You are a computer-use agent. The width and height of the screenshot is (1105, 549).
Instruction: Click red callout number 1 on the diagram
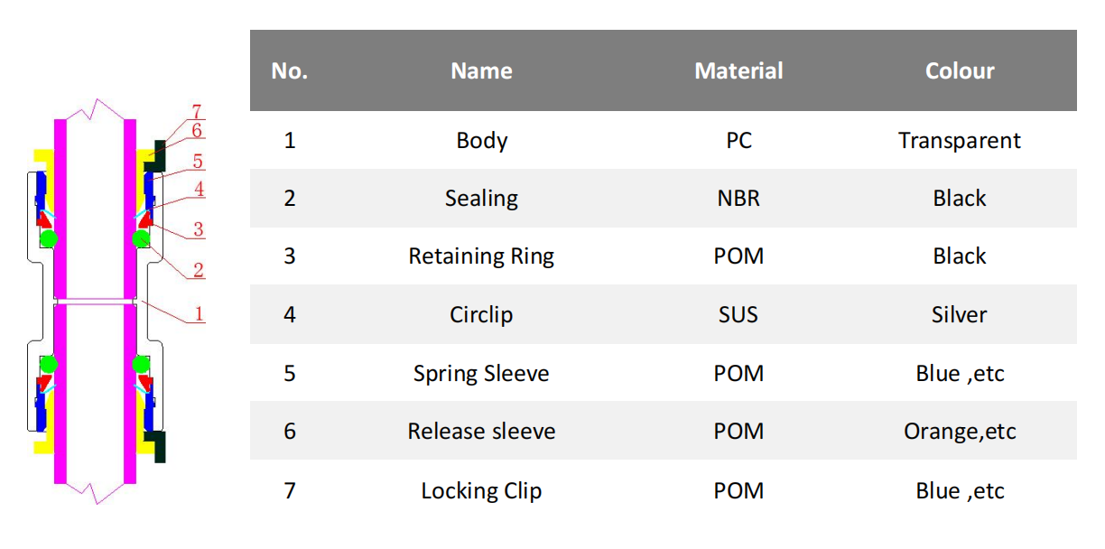pyautogui.click(x=199, y=313)
